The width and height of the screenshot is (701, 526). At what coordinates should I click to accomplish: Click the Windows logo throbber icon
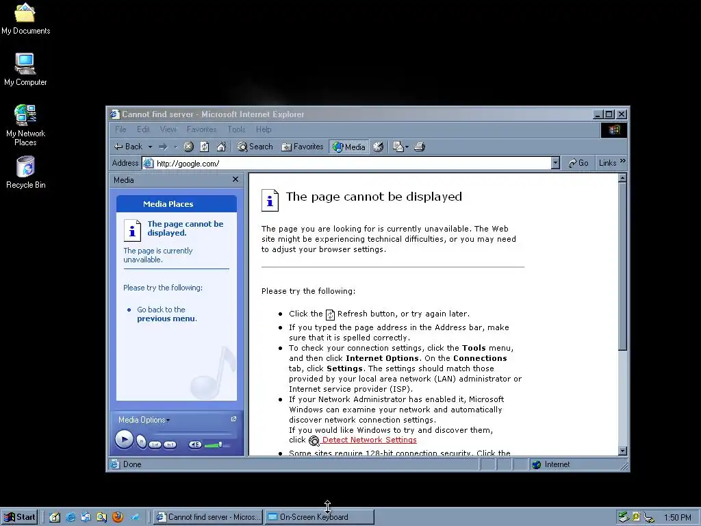[x=614, y=129]
